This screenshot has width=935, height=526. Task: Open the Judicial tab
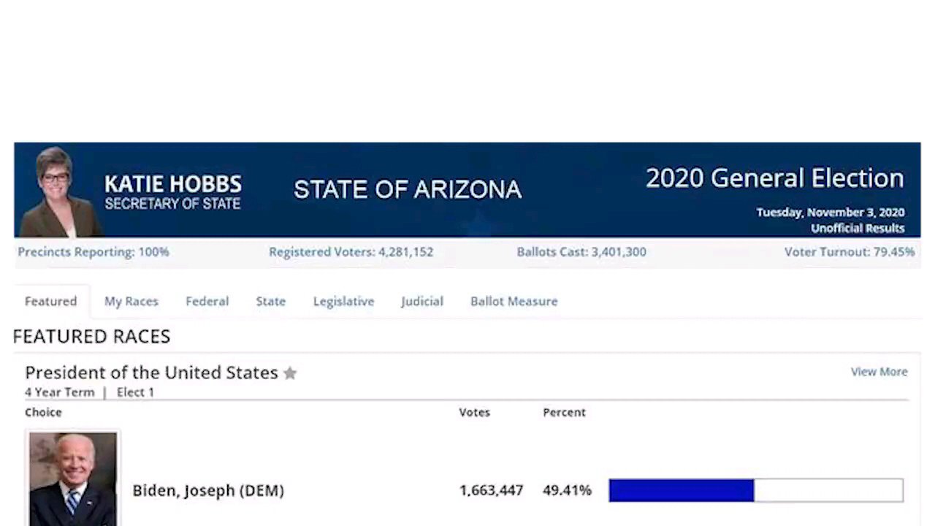421,301
